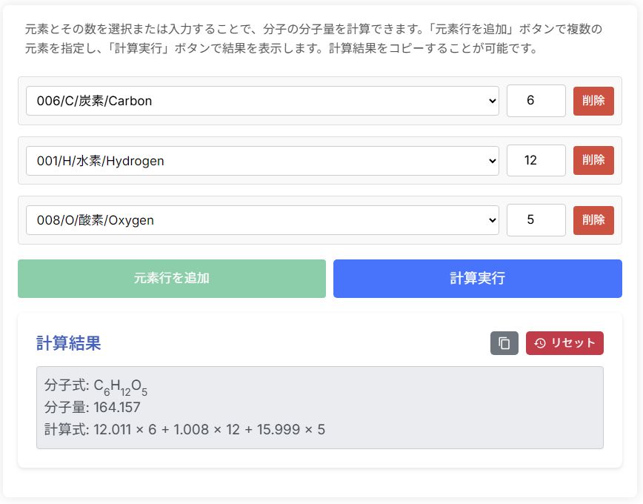Copy the calculation result with the clipboard icon
Screen dimensions: 643x504
tap(504, 343)
